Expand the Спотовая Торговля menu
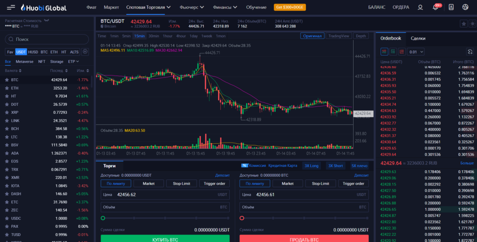Screen dimensions: 477x242 click(x=149, y=7)
